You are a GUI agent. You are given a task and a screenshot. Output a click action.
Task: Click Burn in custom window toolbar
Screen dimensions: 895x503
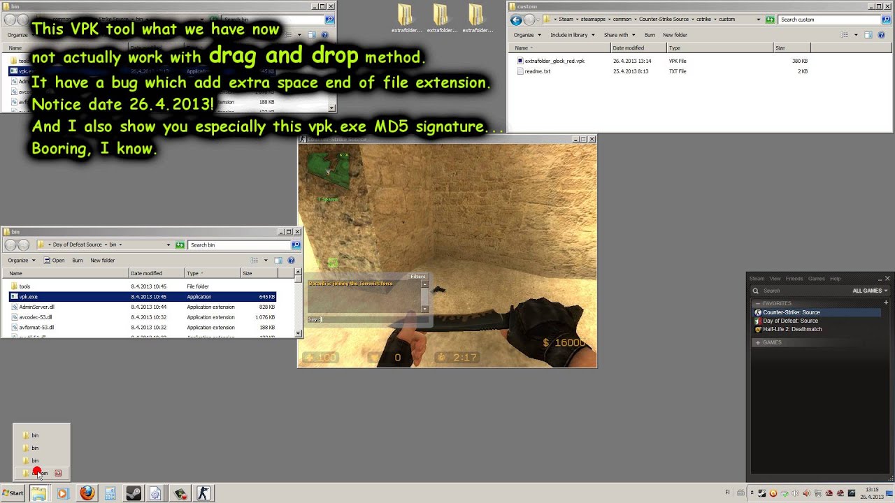[x=650, y=35]
